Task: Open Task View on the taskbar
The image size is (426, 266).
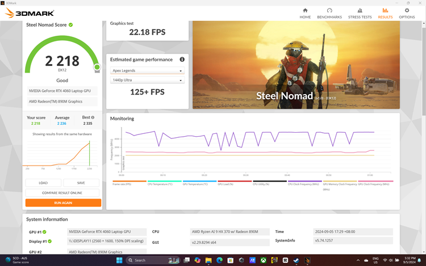Action: pyautogui.click(x=187, y=260)
